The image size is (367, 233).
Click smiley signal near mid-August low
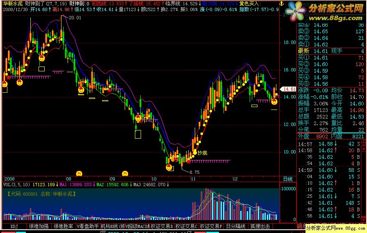(x=81, y=90)
